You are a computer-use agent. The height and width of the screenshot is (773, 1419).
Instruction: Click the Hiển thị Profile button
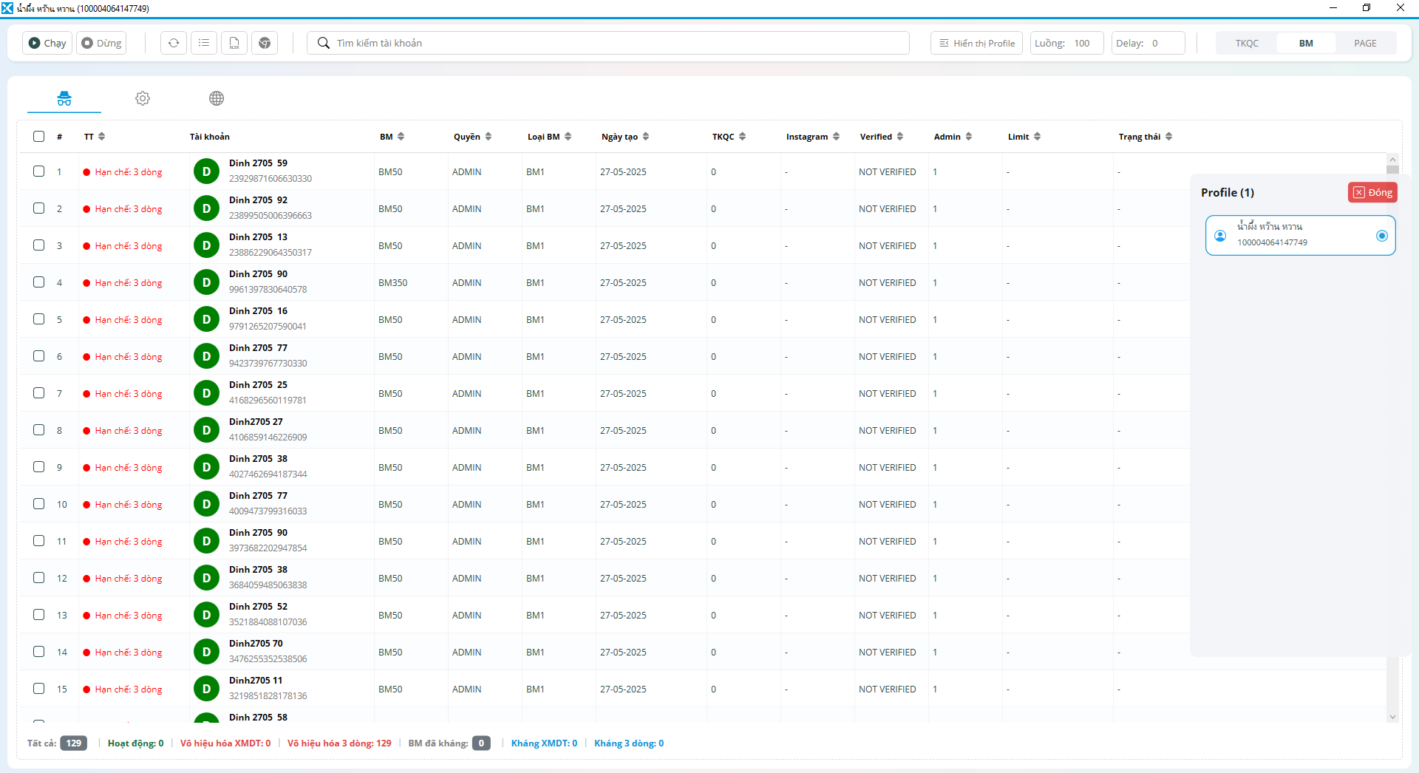coord(976,43)
